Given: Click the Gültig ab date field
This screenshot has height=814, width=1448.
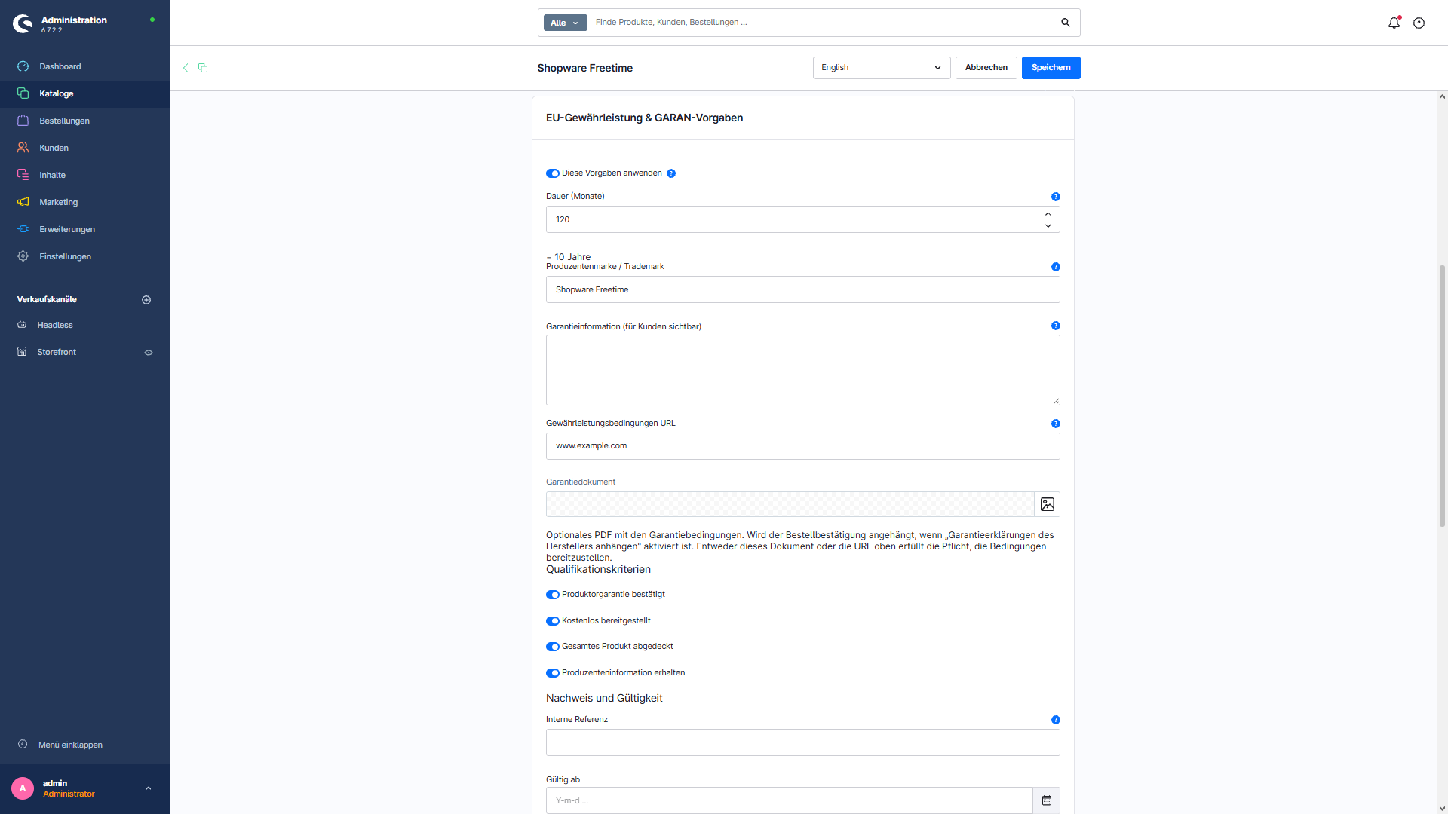Looking at the screenshot, I should 789,800.
